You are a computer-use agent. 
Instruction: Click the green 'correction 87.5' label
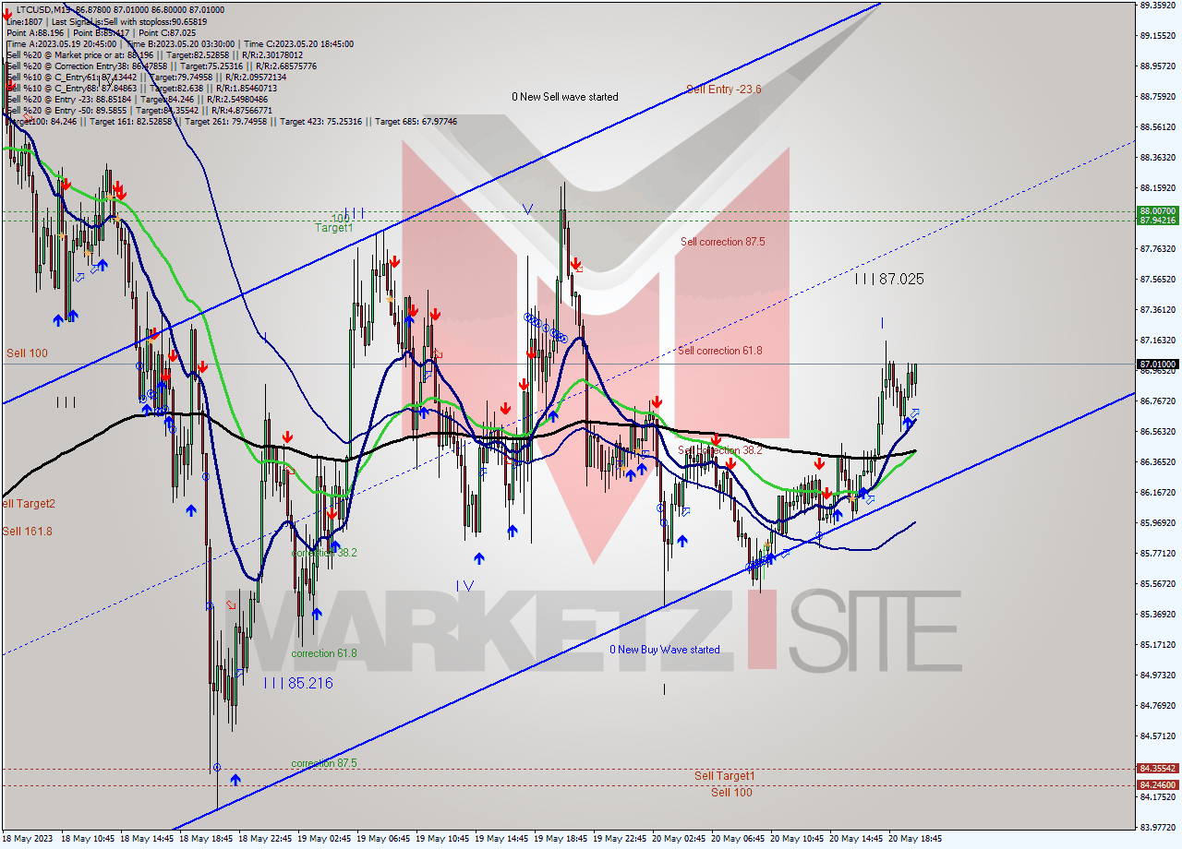coord(324,764)
